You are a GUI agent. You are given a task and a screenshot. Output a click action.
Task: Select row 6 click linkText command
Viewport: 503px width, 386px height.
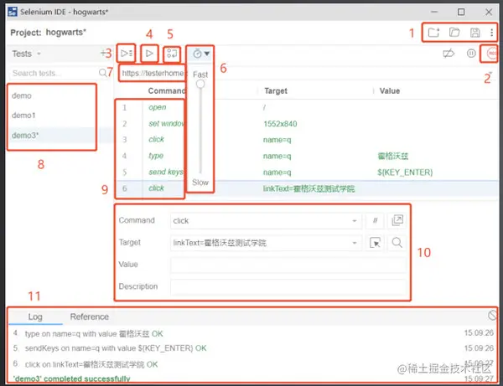pyautogui.click(x=306, y=188)
